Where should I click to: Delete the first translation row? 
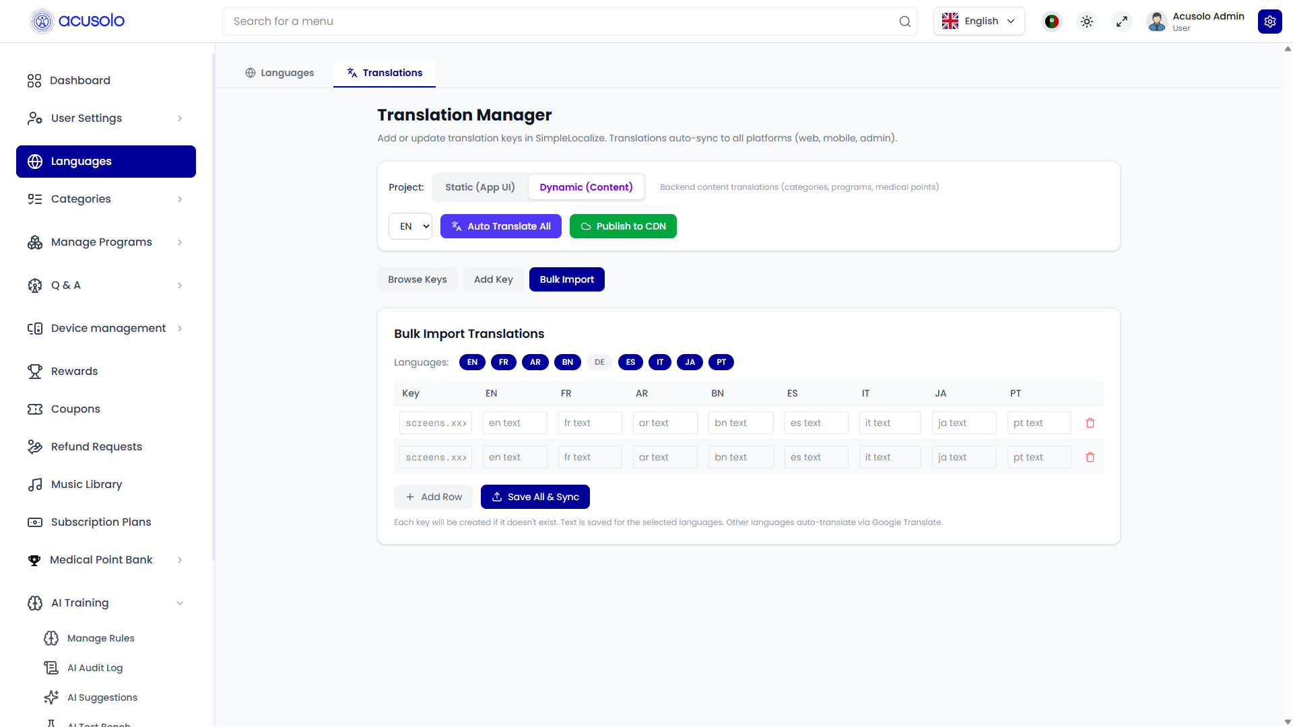coord(1090,423)
